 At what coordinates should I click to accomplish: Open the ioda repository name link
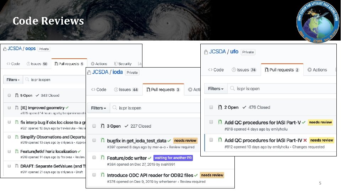[118, 72]
